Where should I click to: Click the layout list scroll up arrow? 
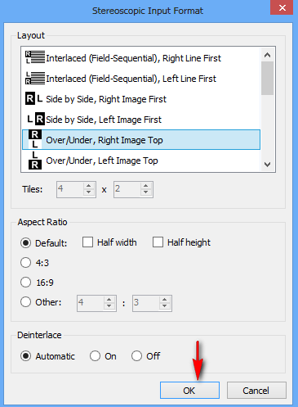click(267, 55)
